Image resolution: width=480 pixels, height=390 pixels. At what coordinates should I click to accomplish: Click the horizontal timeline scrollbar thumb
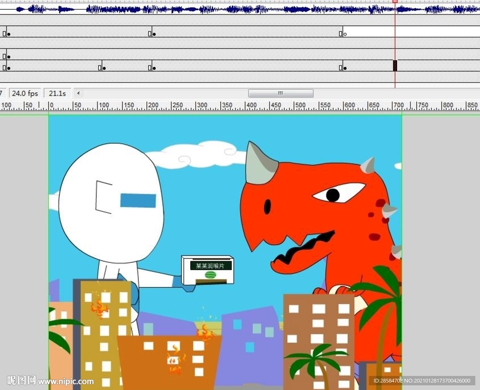pos(280,93)
